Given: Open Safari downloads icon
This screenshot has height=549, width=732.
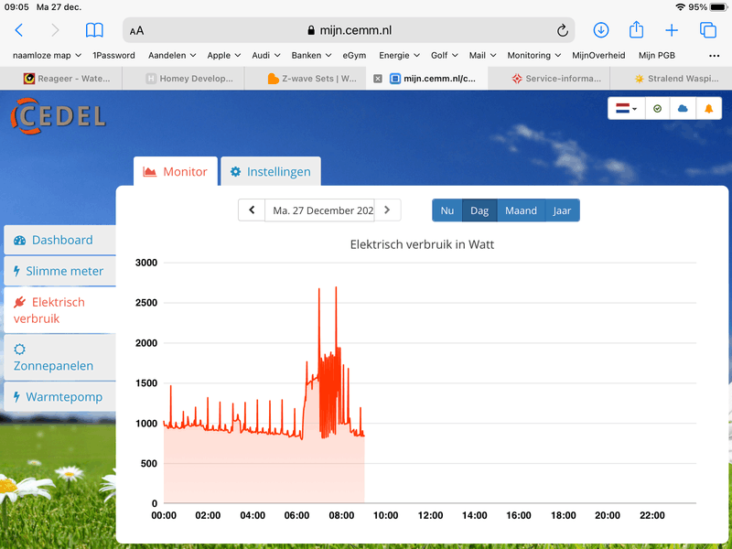Looking at the screenshot, I should 601,30.
